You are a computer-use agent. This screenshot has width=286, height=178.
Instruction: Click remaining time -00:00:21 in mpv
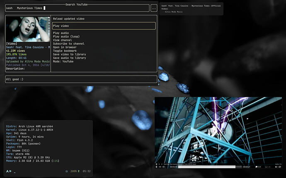click(x=247, y=167)
